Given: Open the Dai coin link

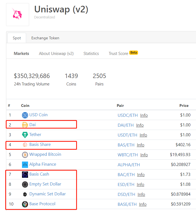Looking at the screenshot, I should click(x=32, y=125).
